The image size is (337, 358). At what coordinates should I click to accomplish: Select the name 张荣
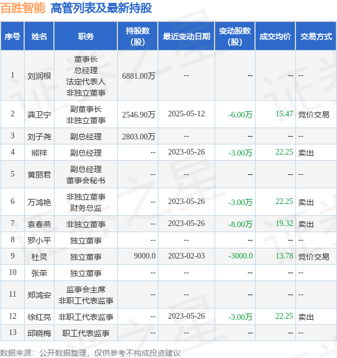[39, 273]
